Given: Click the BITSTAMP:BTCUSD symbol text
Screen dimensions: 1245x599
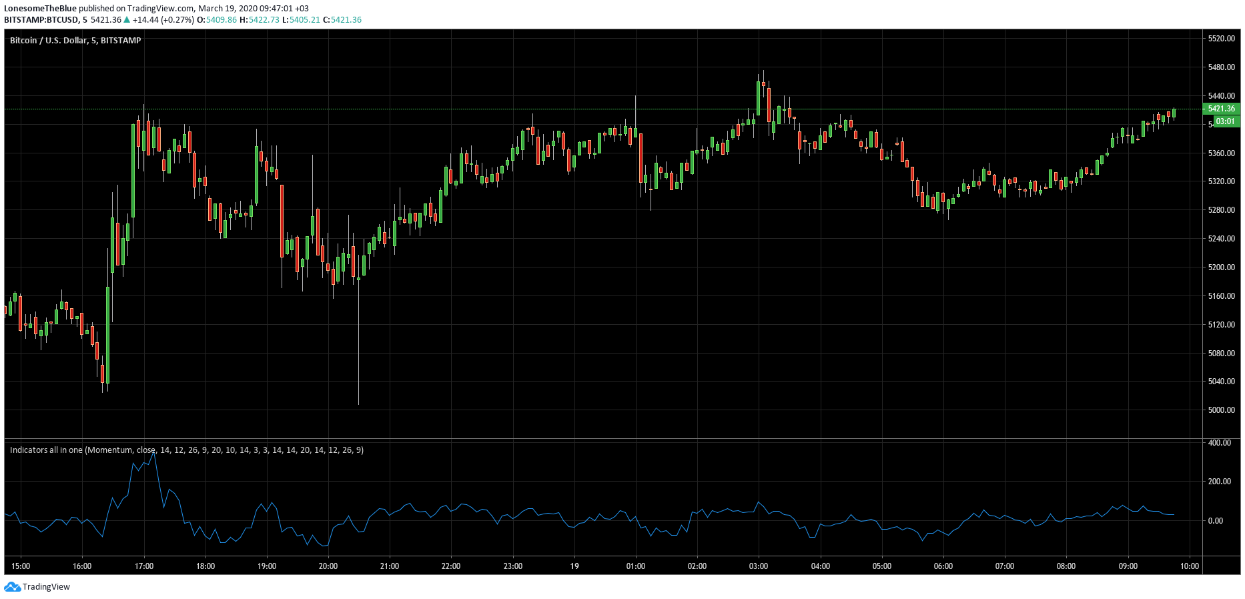Looking at the screenshot, I should tap(41, 20).
